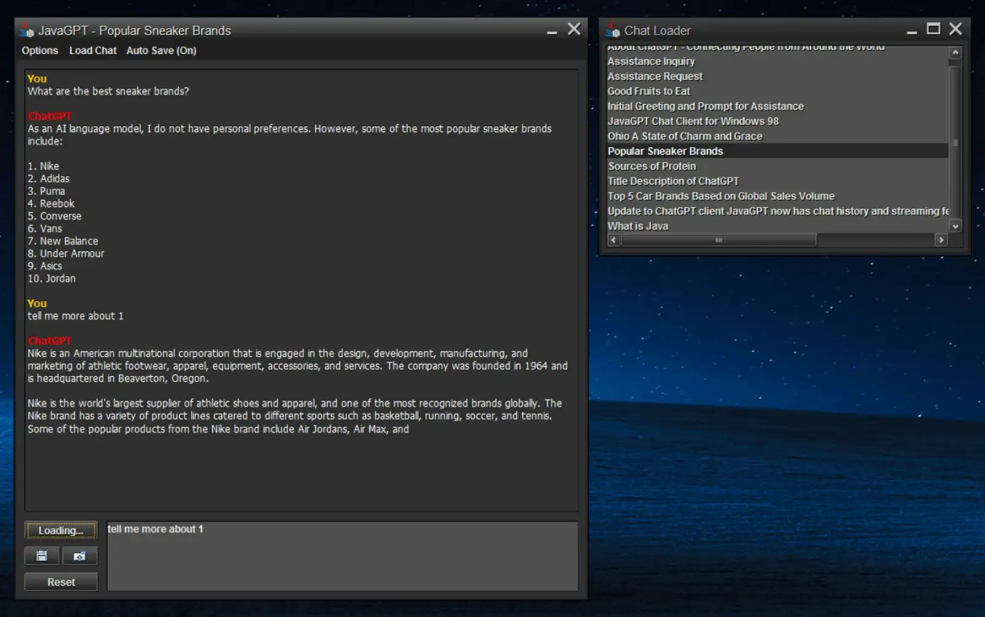This screenshot has height=617, width=985.
Task: Click Chat Loader horizontal scrollbar left arrow
Action: [613, 240]
